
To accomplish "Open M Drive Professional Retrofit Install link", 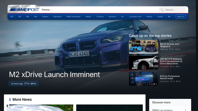I will (170, 77).
